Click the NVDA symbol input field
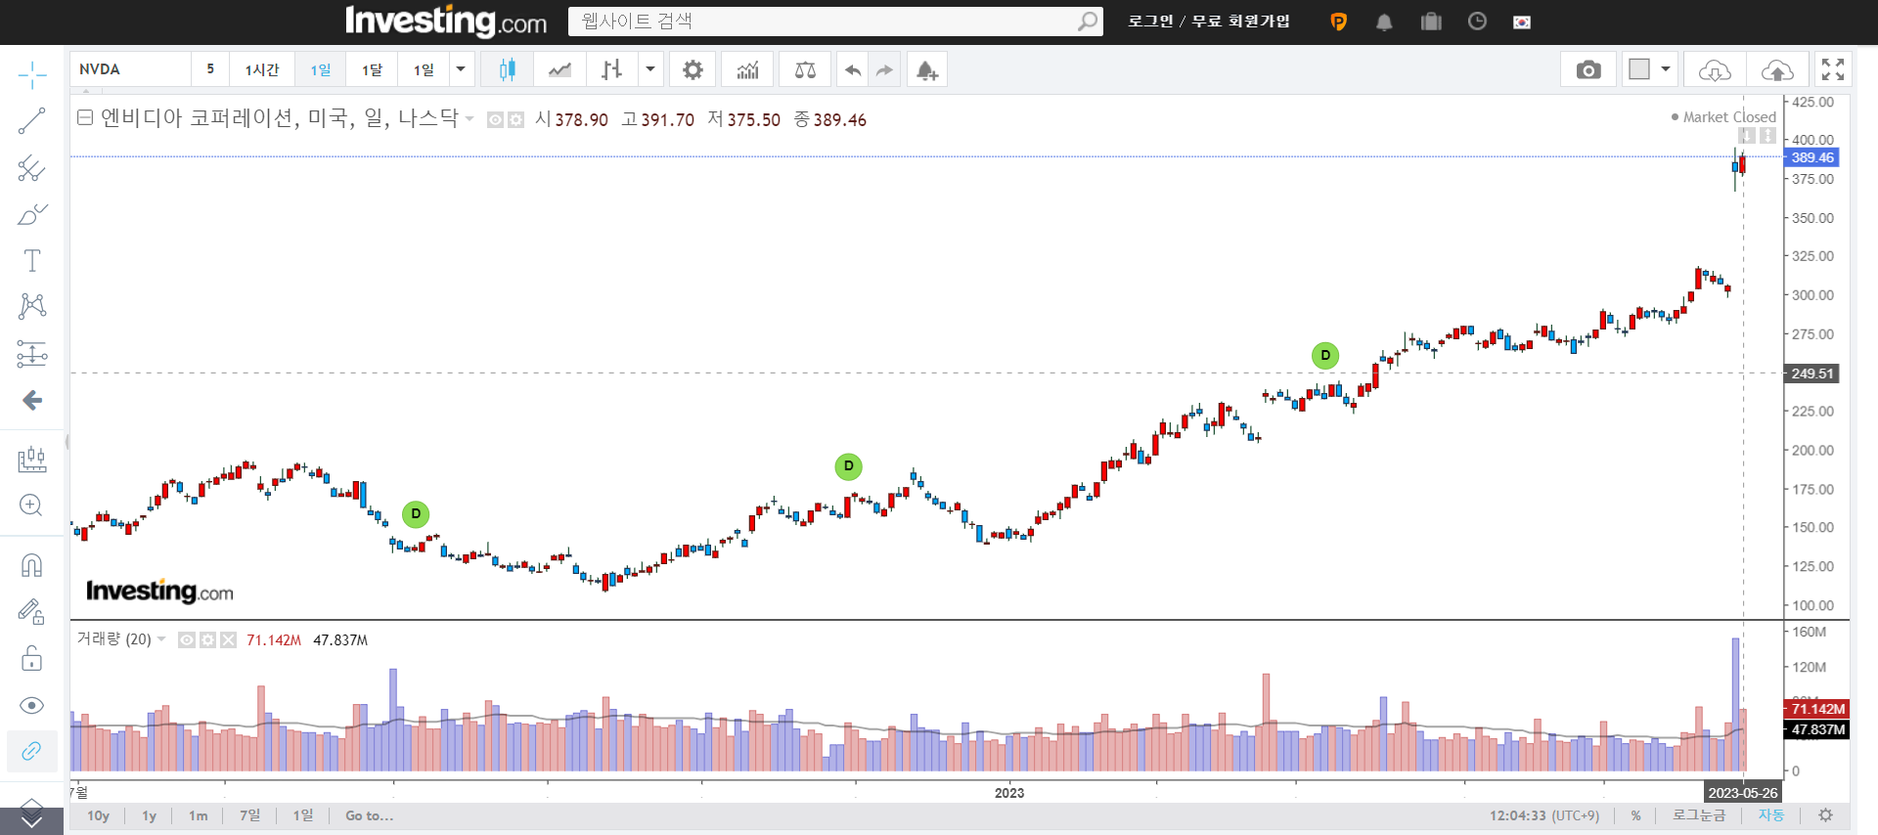The width and height of the screenshot is (1878, 835). pos(131,69)
